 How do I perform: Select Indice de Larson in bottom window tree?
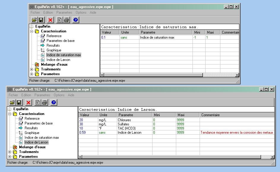[x=36, y=142]
